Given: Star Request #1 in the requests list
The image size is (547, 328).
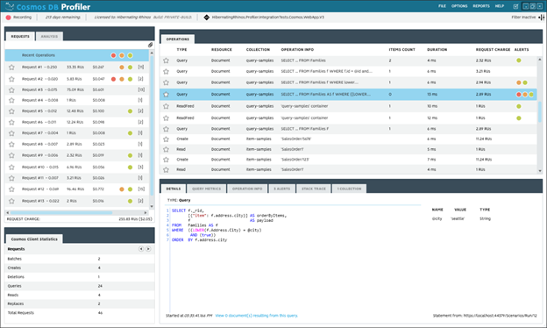Looking at the screenshot, I should coord(11,68).
